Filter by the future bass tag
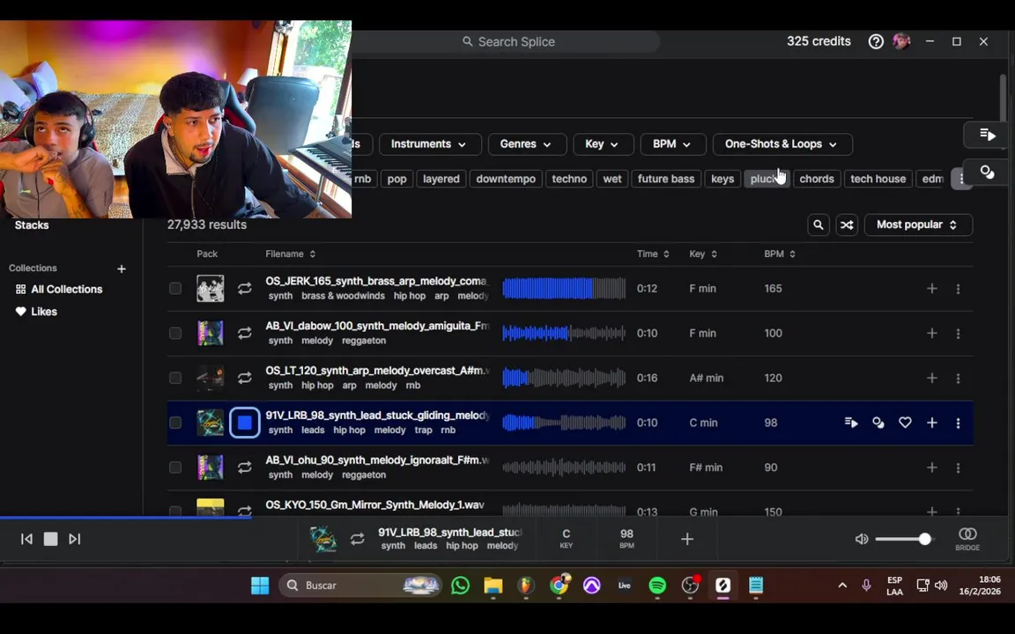The image size is (1015, 634). click(665, 180)
